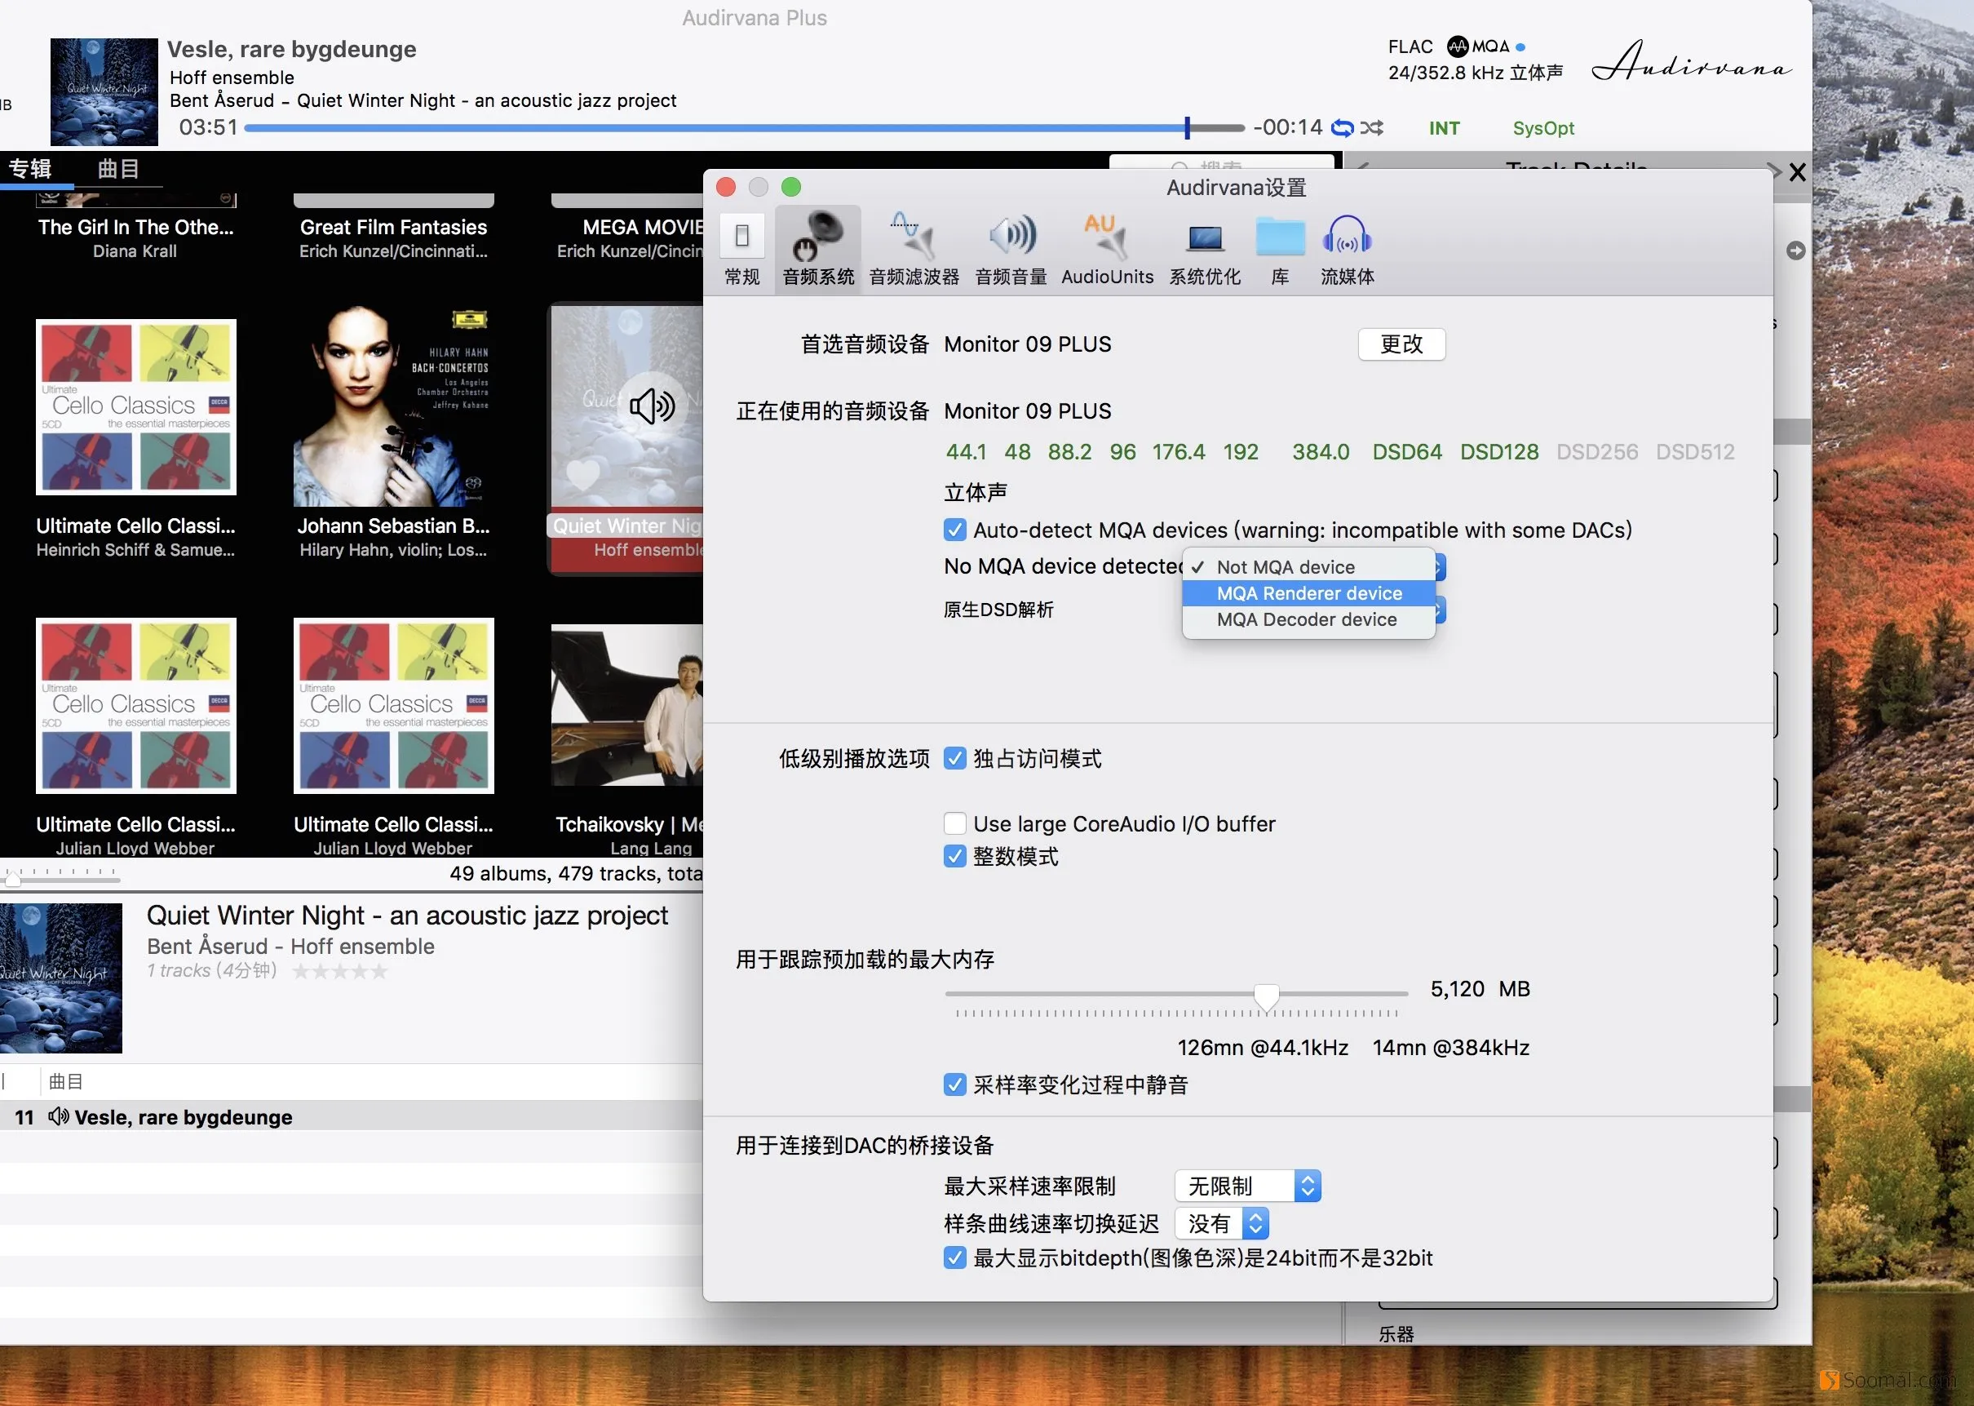Click remaining time -00:14 display

[1288, 127]
